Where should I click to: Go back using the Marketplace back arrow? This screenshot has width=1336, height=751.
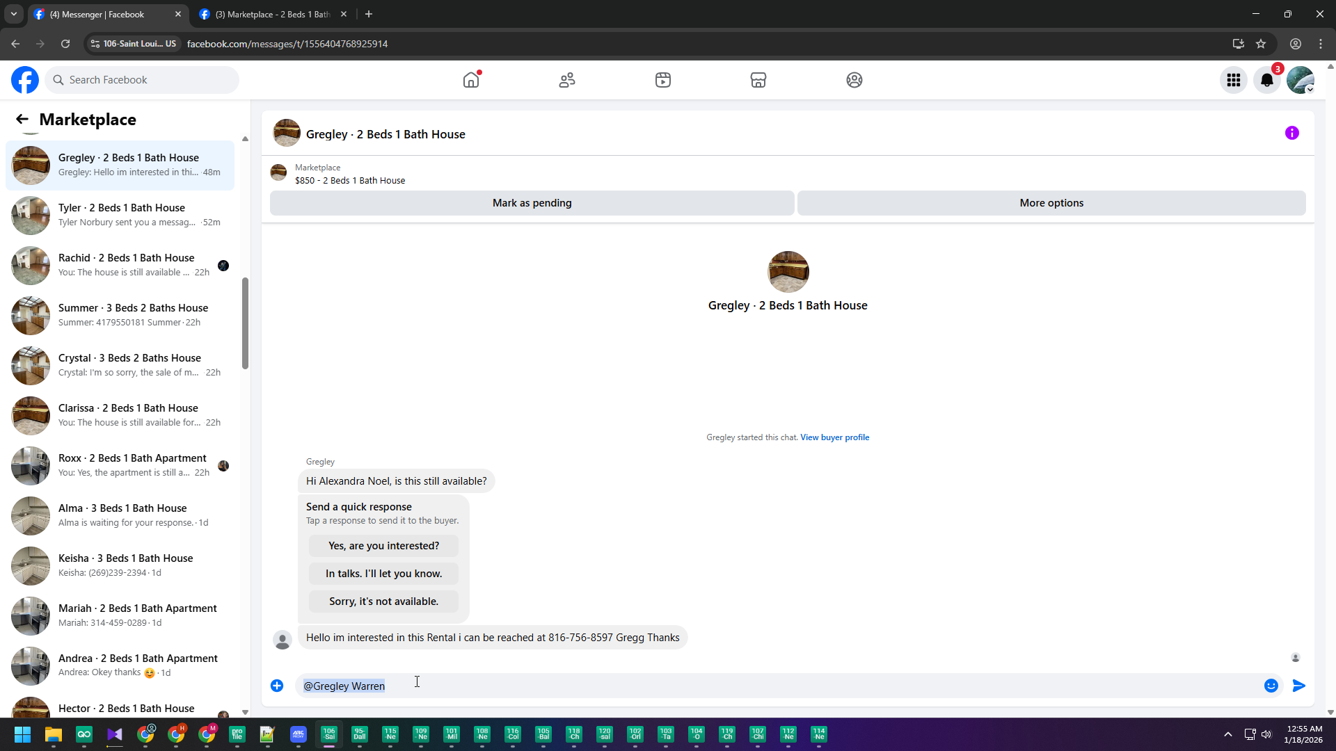pos(22,120)
